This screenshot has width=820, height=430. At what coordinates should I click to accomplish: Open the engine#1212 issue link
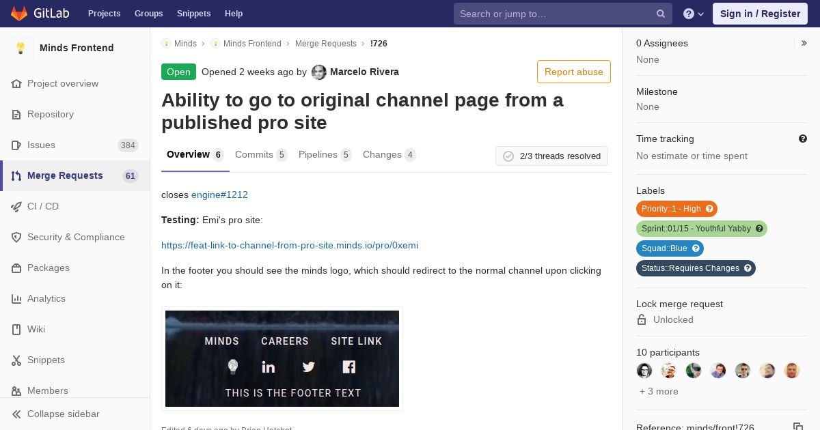pos(219,195)
